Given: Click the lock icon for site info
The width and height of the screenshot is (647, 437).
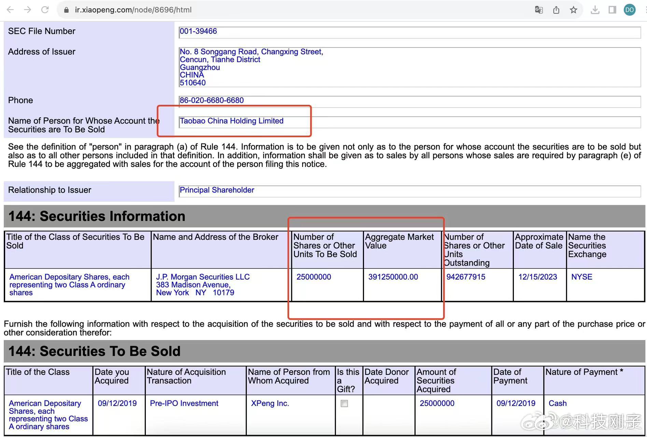Looking at the screenshot, I should pyautogui.click(x=66, y=10).
